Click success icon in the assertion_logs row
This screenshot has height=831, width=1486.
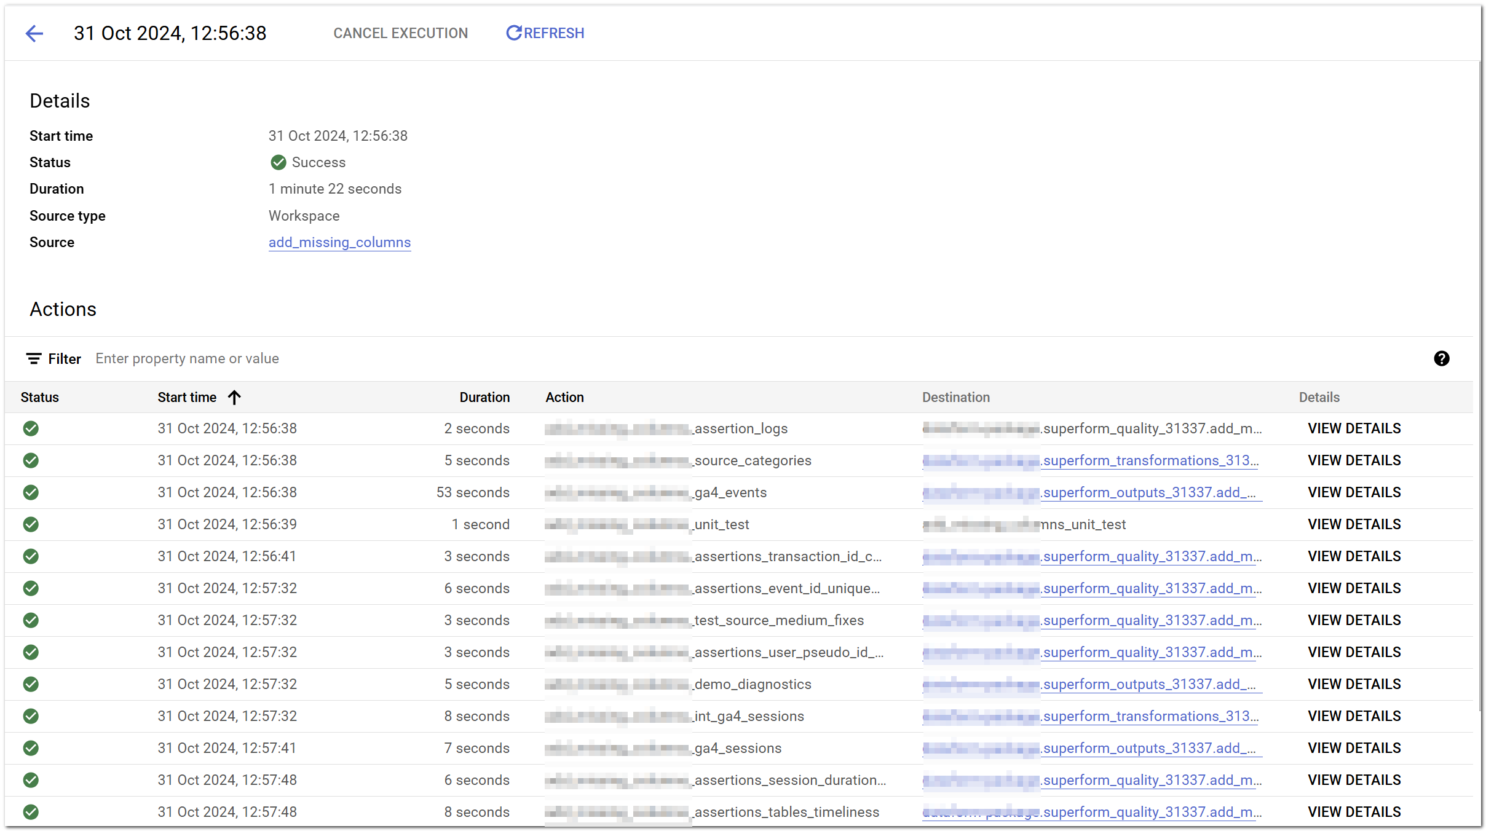[x=31, y=428]
